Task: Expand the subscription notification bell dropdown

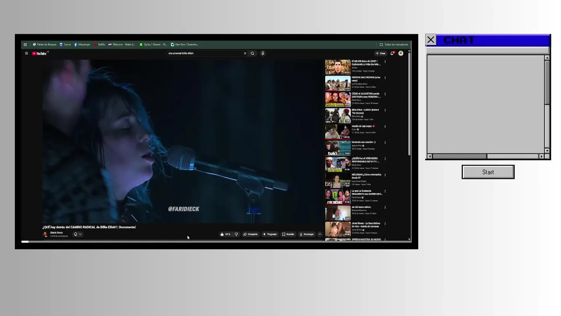Action: pos(78,234)
